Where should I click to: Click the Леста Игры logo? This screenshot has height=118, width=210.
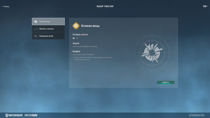(31, 115)
